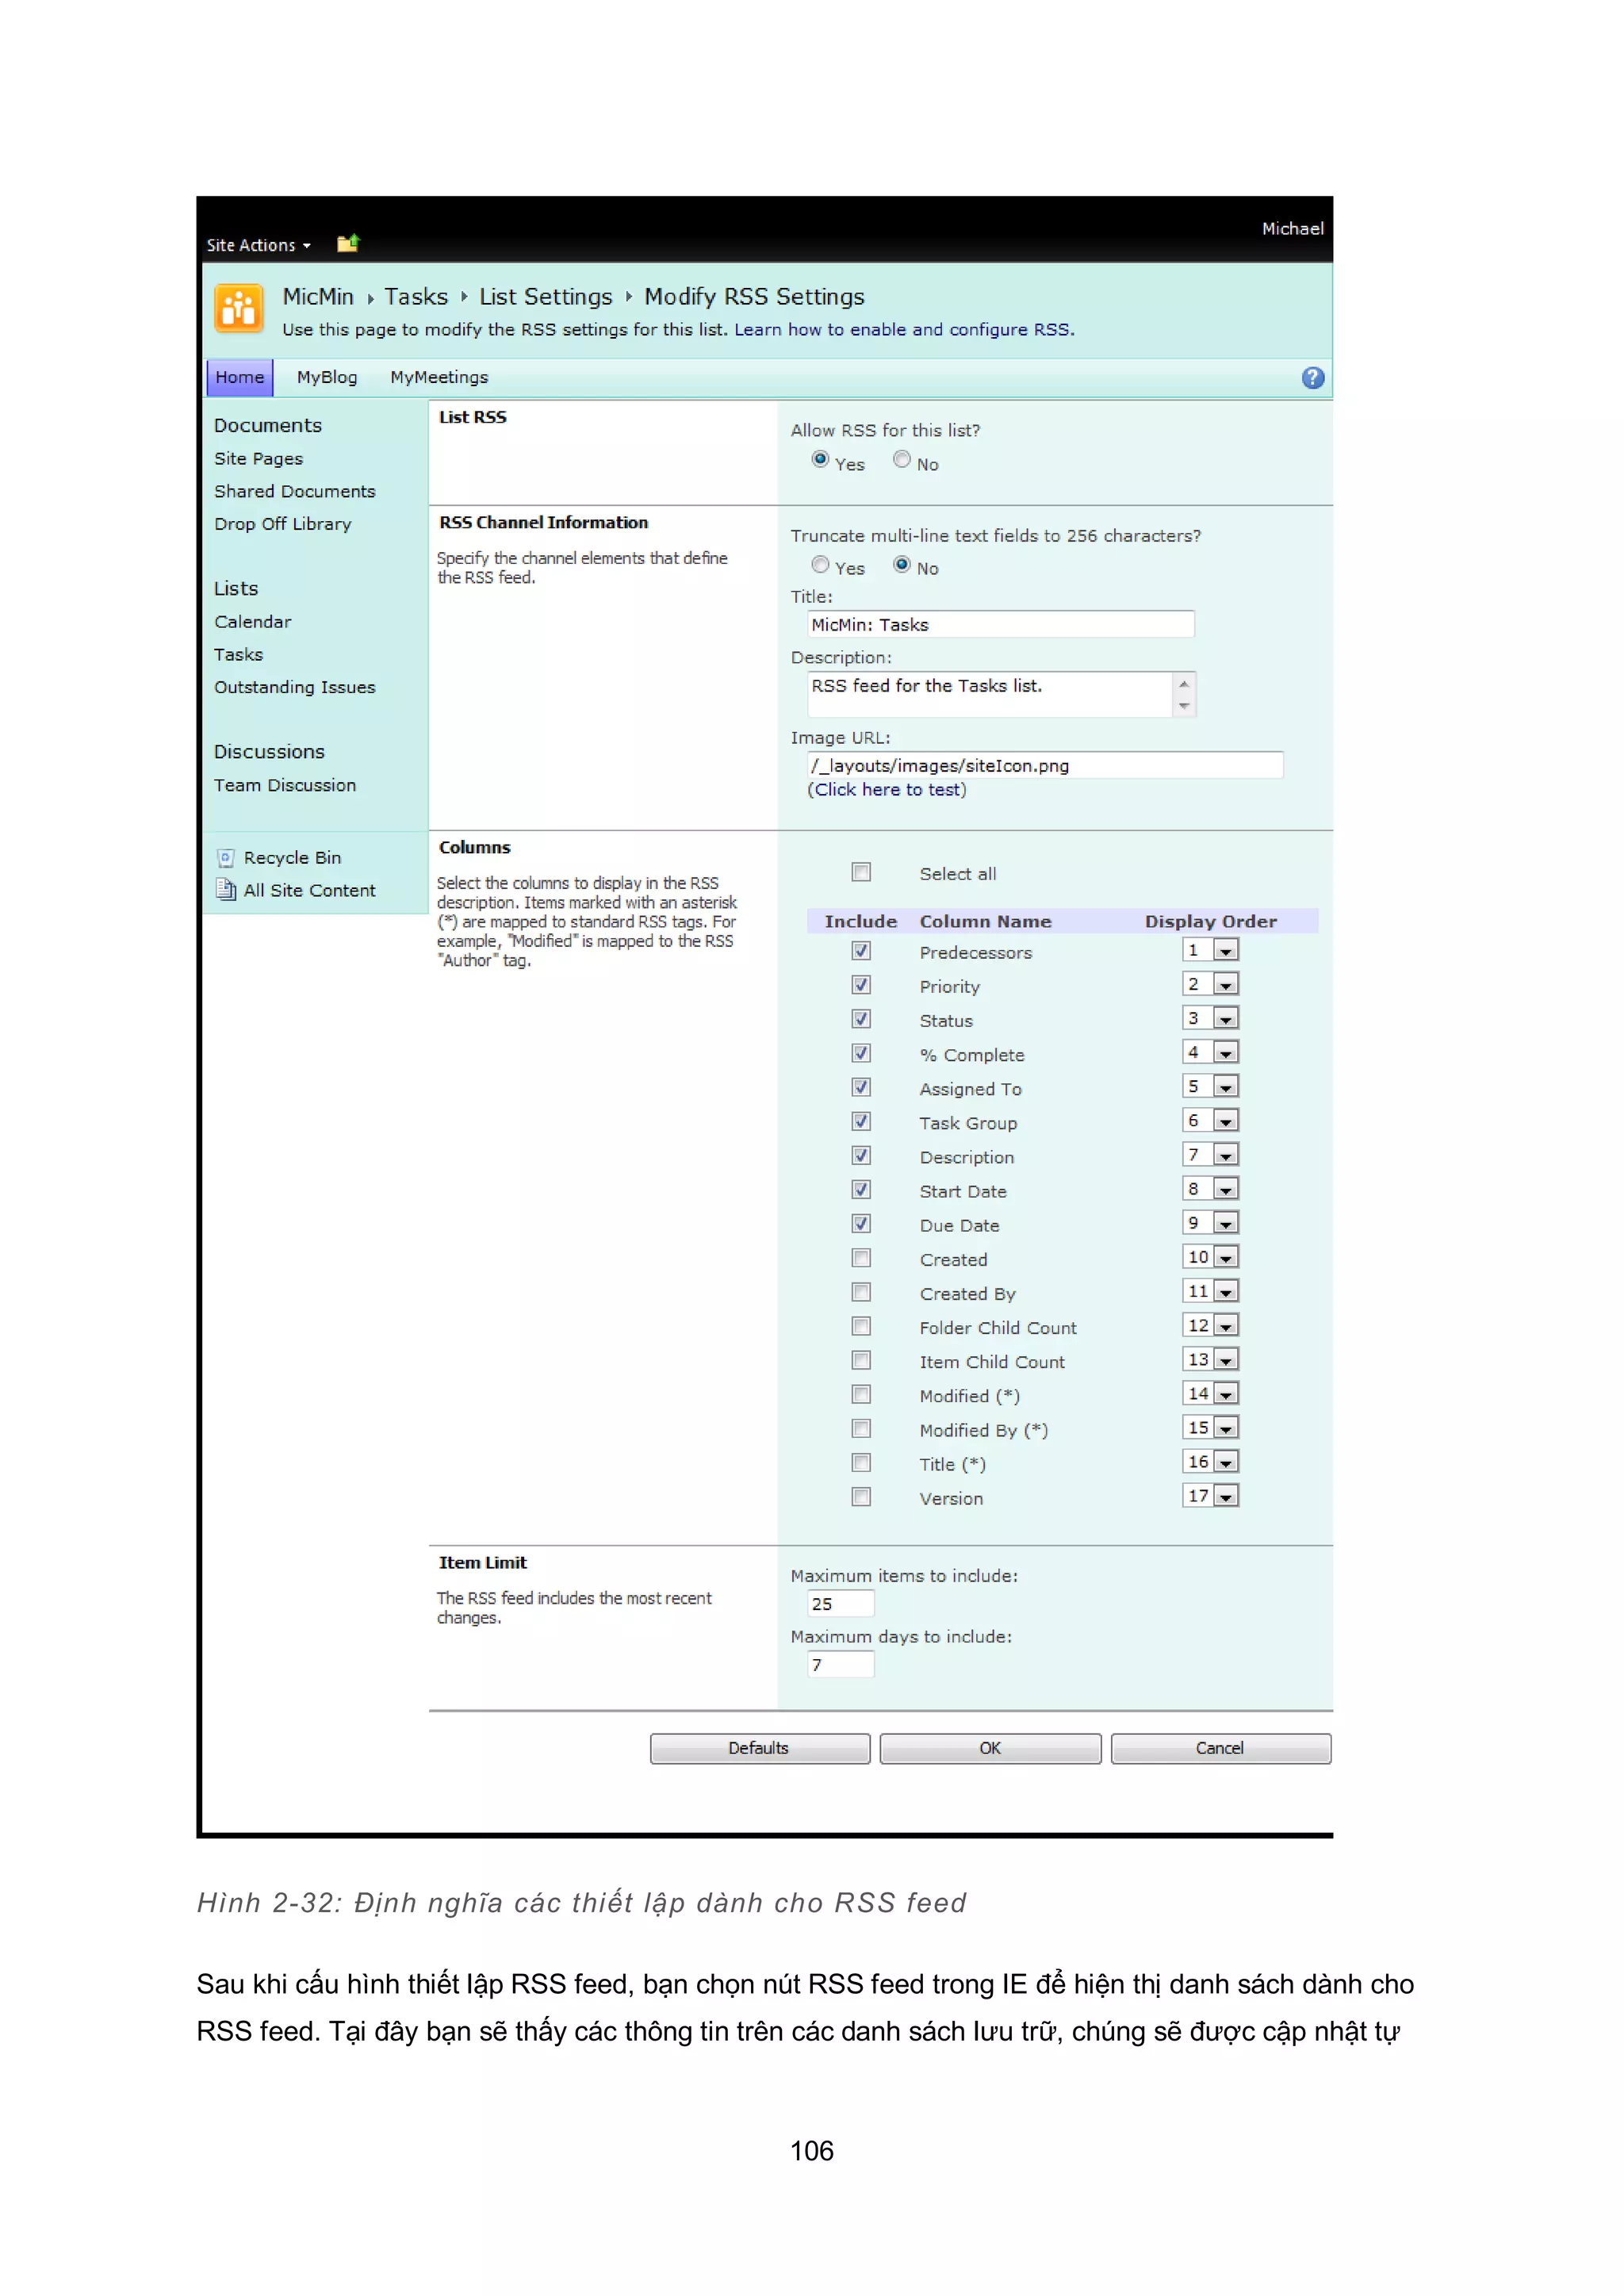The height and width of the screenshot is (2296, 1624).
Task: Open the Michael user menu
Action: (1292, 229)
